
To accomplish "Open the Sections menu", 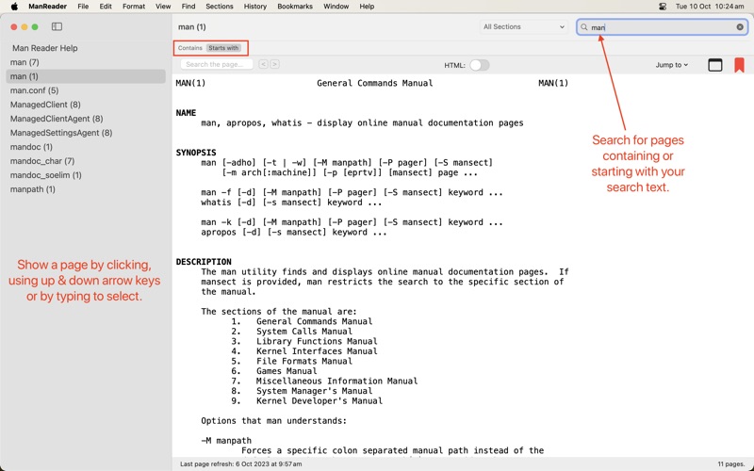I will (220, 7).
